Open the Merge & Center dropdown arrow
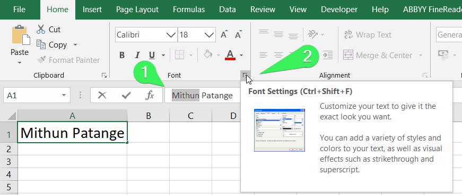The width and height of the screenshot is (462, 195). click(421, 55)
